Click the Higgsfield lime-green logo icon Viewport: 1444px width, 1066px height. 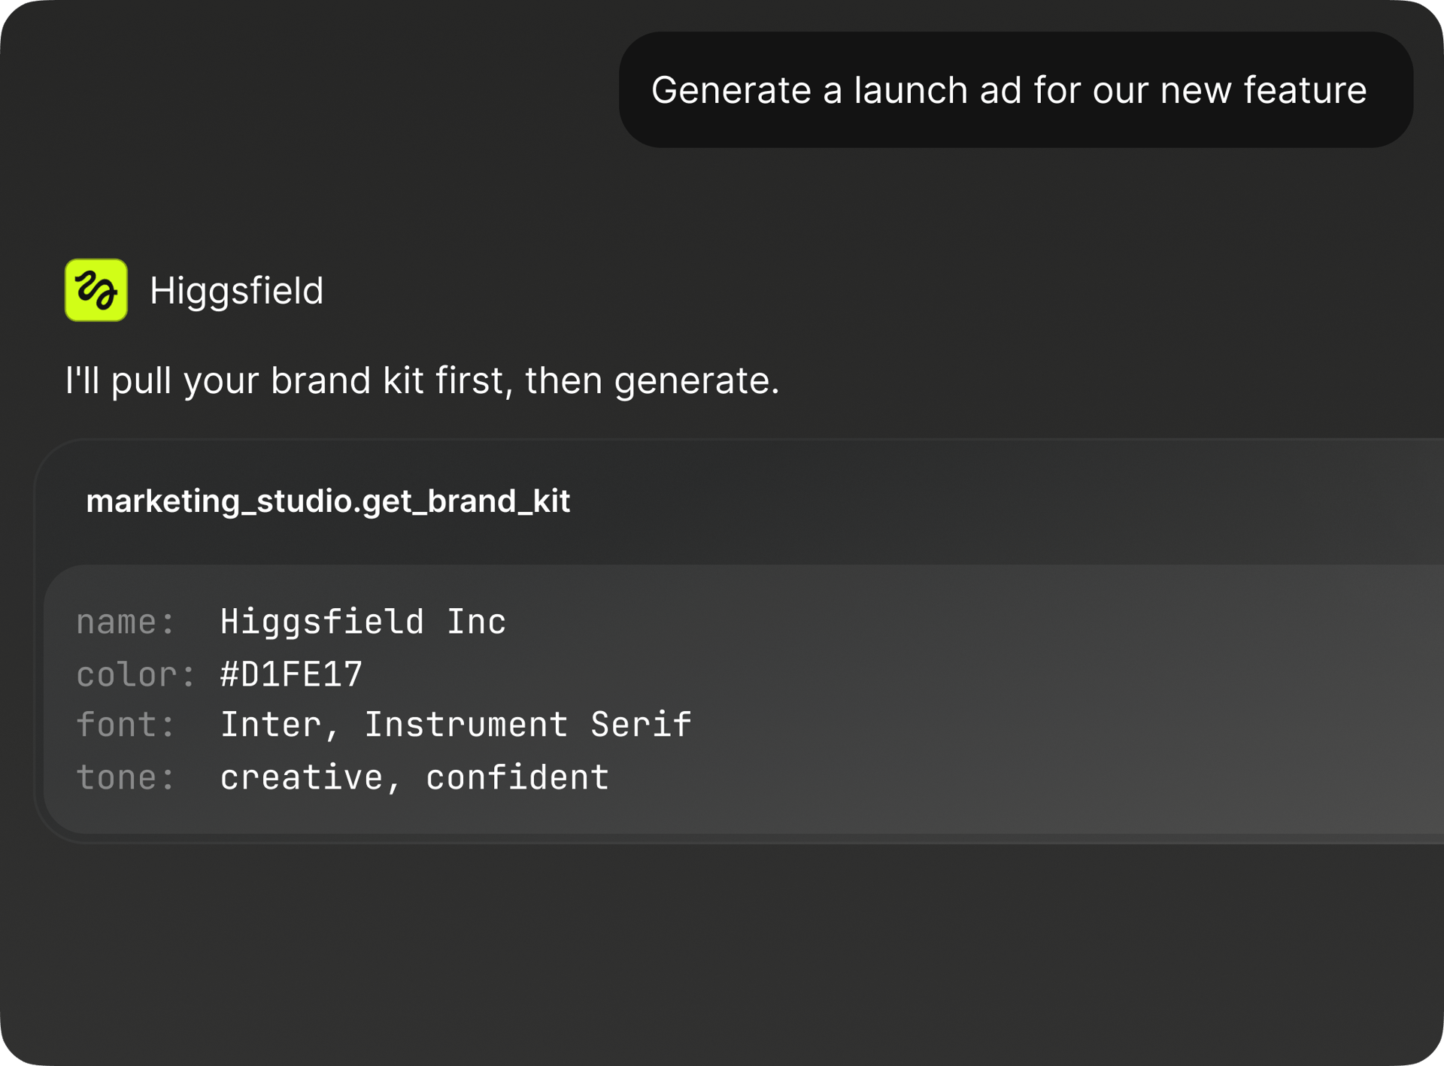click(x=96, y=290)
